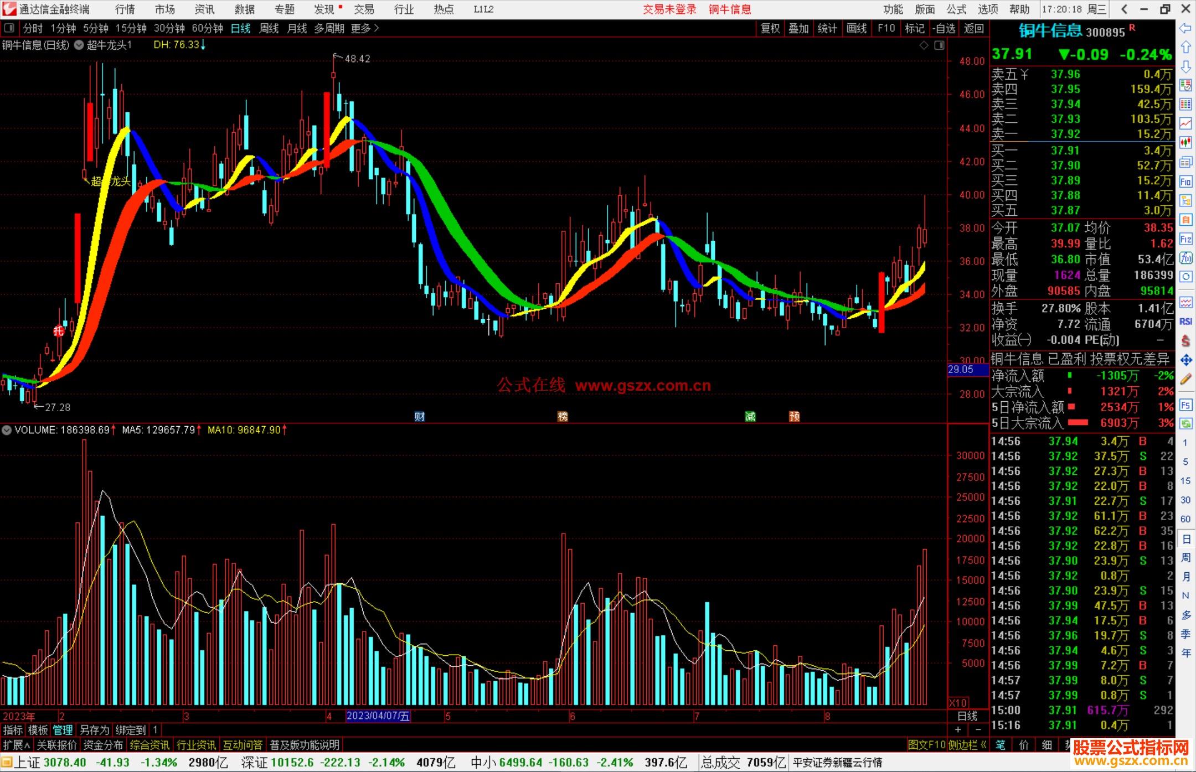Click the left arrow icon in sidebar
Screen dimensions: 1196x772
[1185, 28]
